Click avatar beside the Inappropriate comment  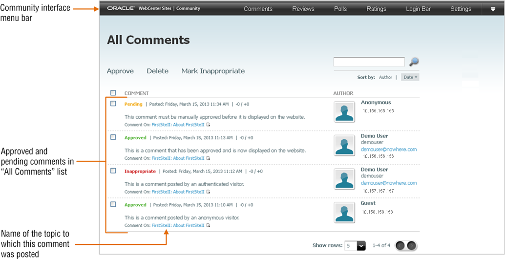pos(344,179)
